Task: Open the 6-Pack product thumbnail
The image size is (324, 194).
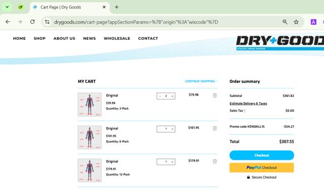Action: [x=90, y=137]
